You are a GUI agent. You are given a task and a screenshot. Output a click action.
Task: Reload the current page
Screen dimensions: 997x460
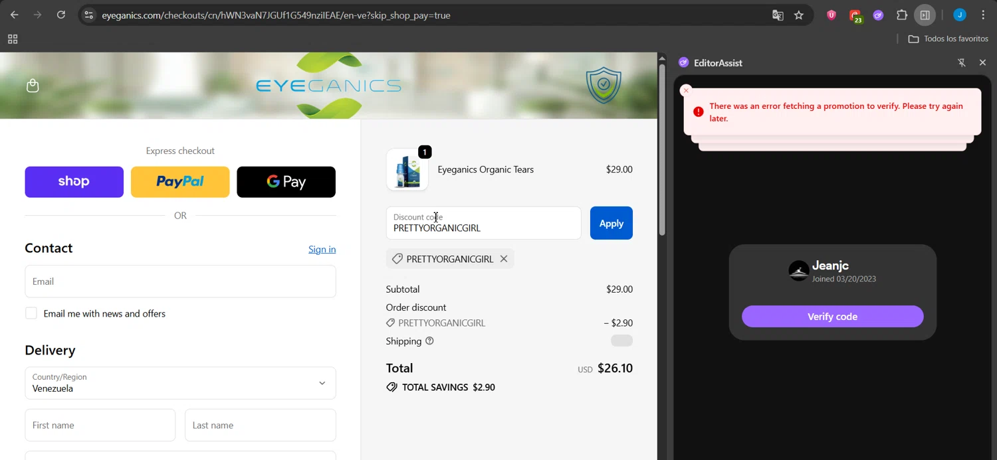pos(61,15)
